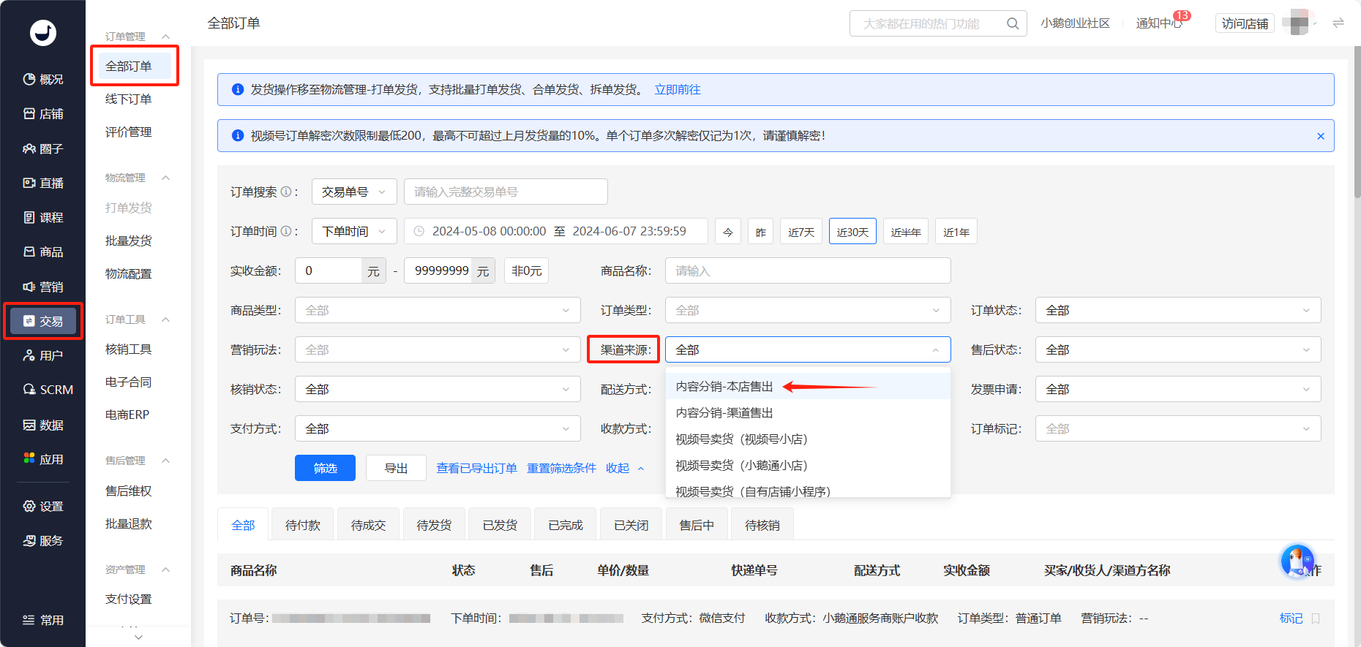Click the 非0元 amount toggle button
This screenshot has width=1361, height=647.
[526, 270]
